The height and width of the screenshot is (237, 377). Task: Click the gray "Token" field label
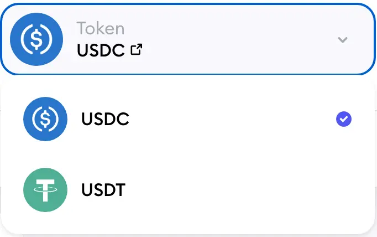tap(100, 28)
